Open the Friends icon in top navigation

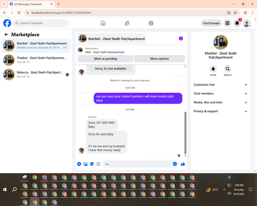(127, 23)
